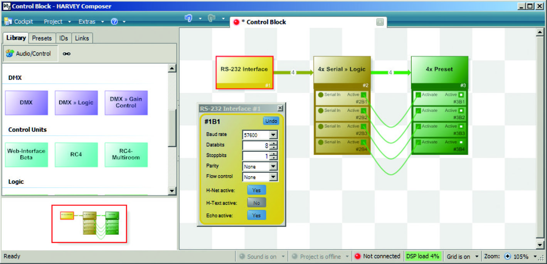The height and width of the screenshot is (264, 547).
Task: Toggle the Active checkbox of #3B2
Action: [x=461, y=111]
